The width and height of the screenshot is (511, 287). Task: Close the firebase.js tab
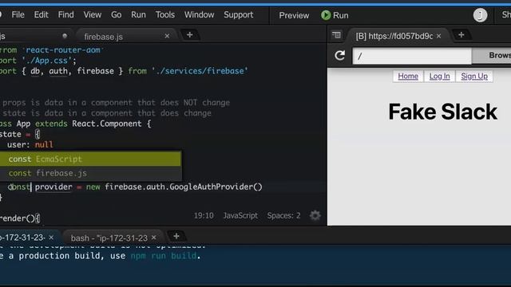[x=167, y=36]
